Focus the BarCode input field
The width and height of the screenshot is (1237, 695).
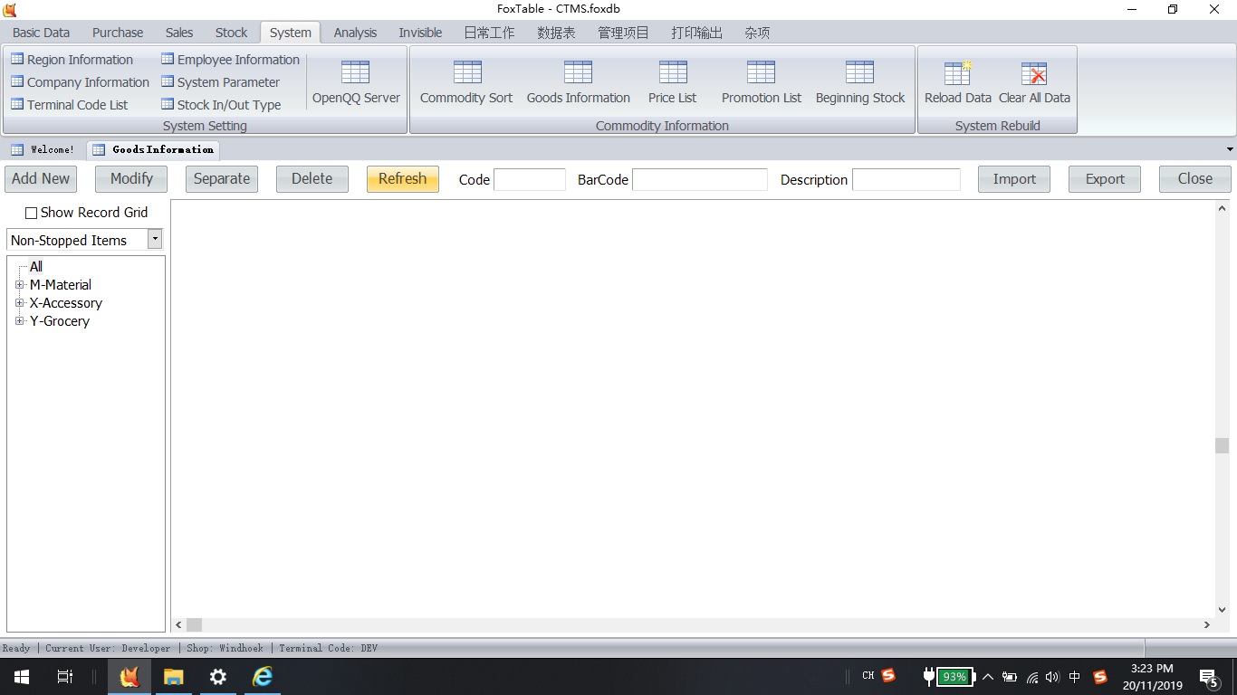[700, 179]
